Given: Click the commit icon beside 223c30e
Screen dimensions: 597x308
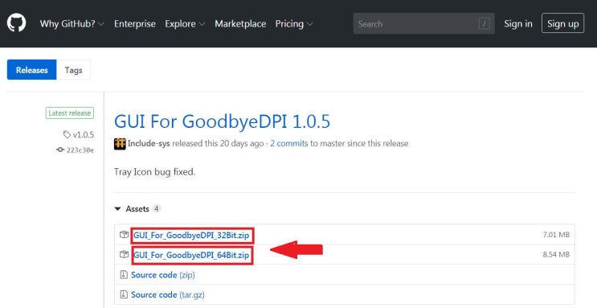Looking at the screenshot, I should [x=60, y=150].
